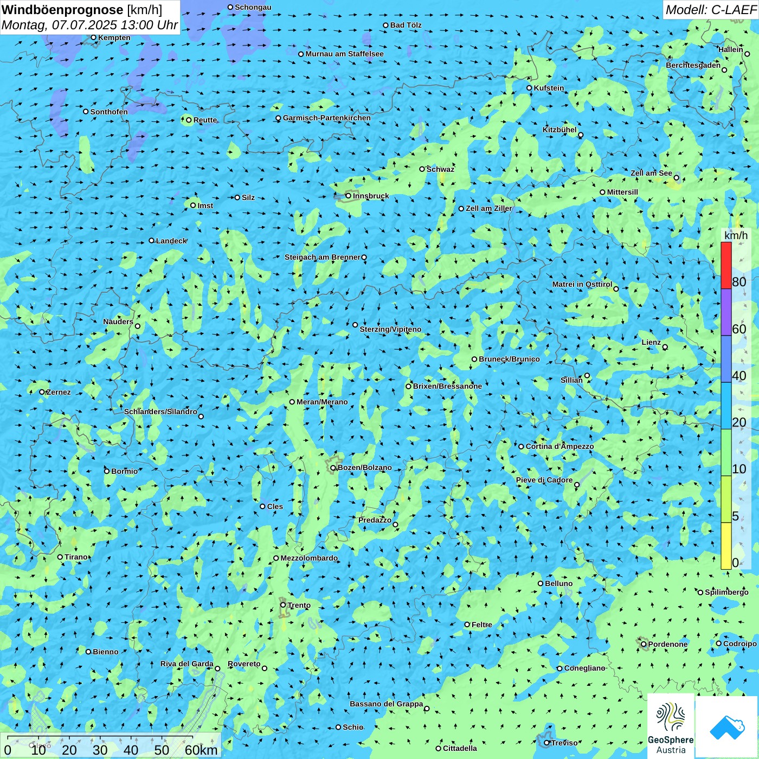Click the Trento city marker
759x759 pixels.
[283, 605]
